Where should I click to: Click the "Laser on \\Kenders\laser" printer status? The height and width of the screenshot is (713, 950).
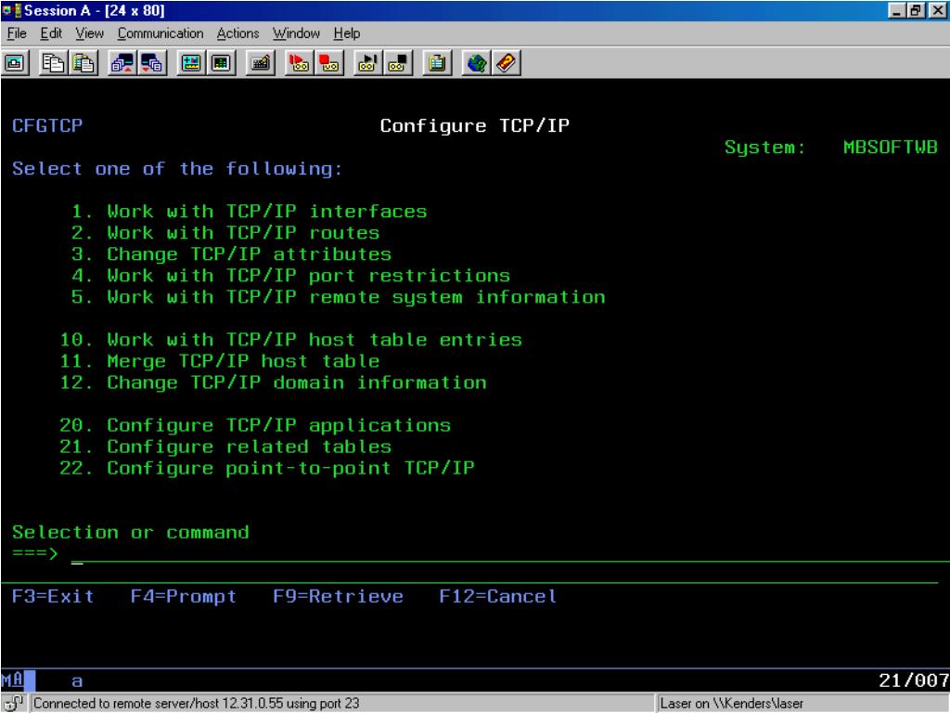pyautogui.click(x=731, y=704)
